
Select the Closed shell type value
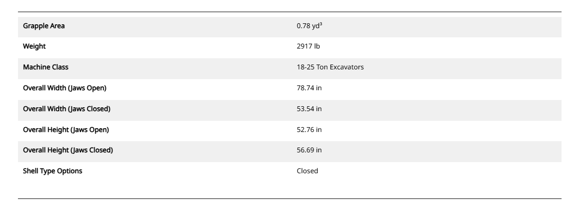pos(307,171)
